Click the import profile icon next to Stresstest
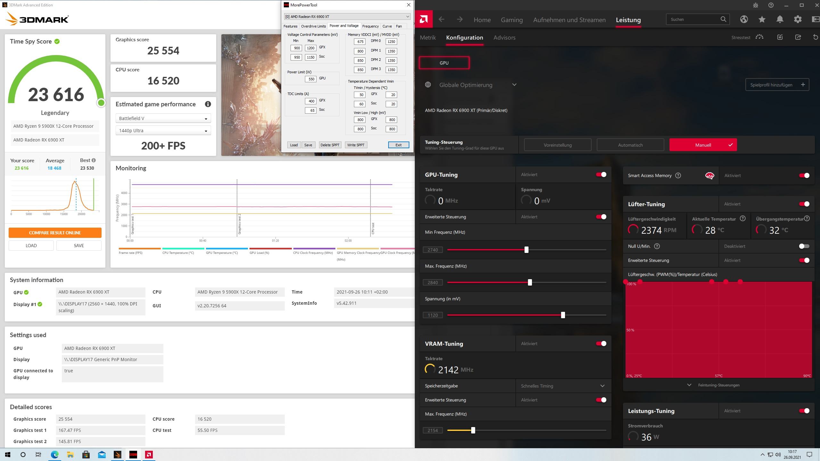Screen dimensions: 820x461 pos(780,37)
